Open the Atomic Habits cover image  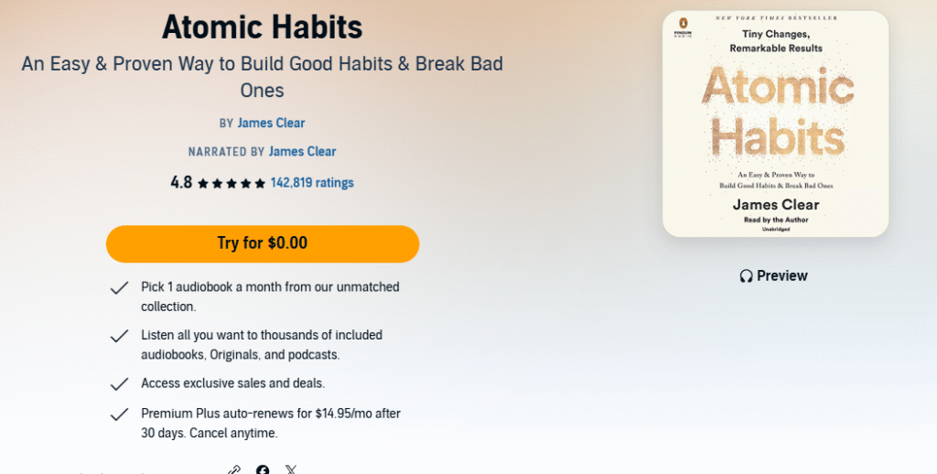[775, 124]
